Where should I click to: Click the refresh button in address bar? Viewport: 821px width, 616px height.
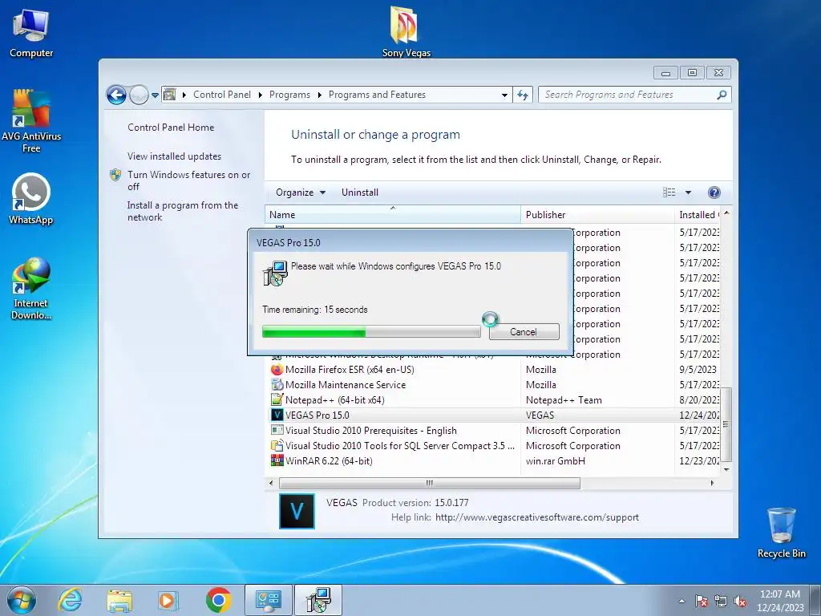523,95
